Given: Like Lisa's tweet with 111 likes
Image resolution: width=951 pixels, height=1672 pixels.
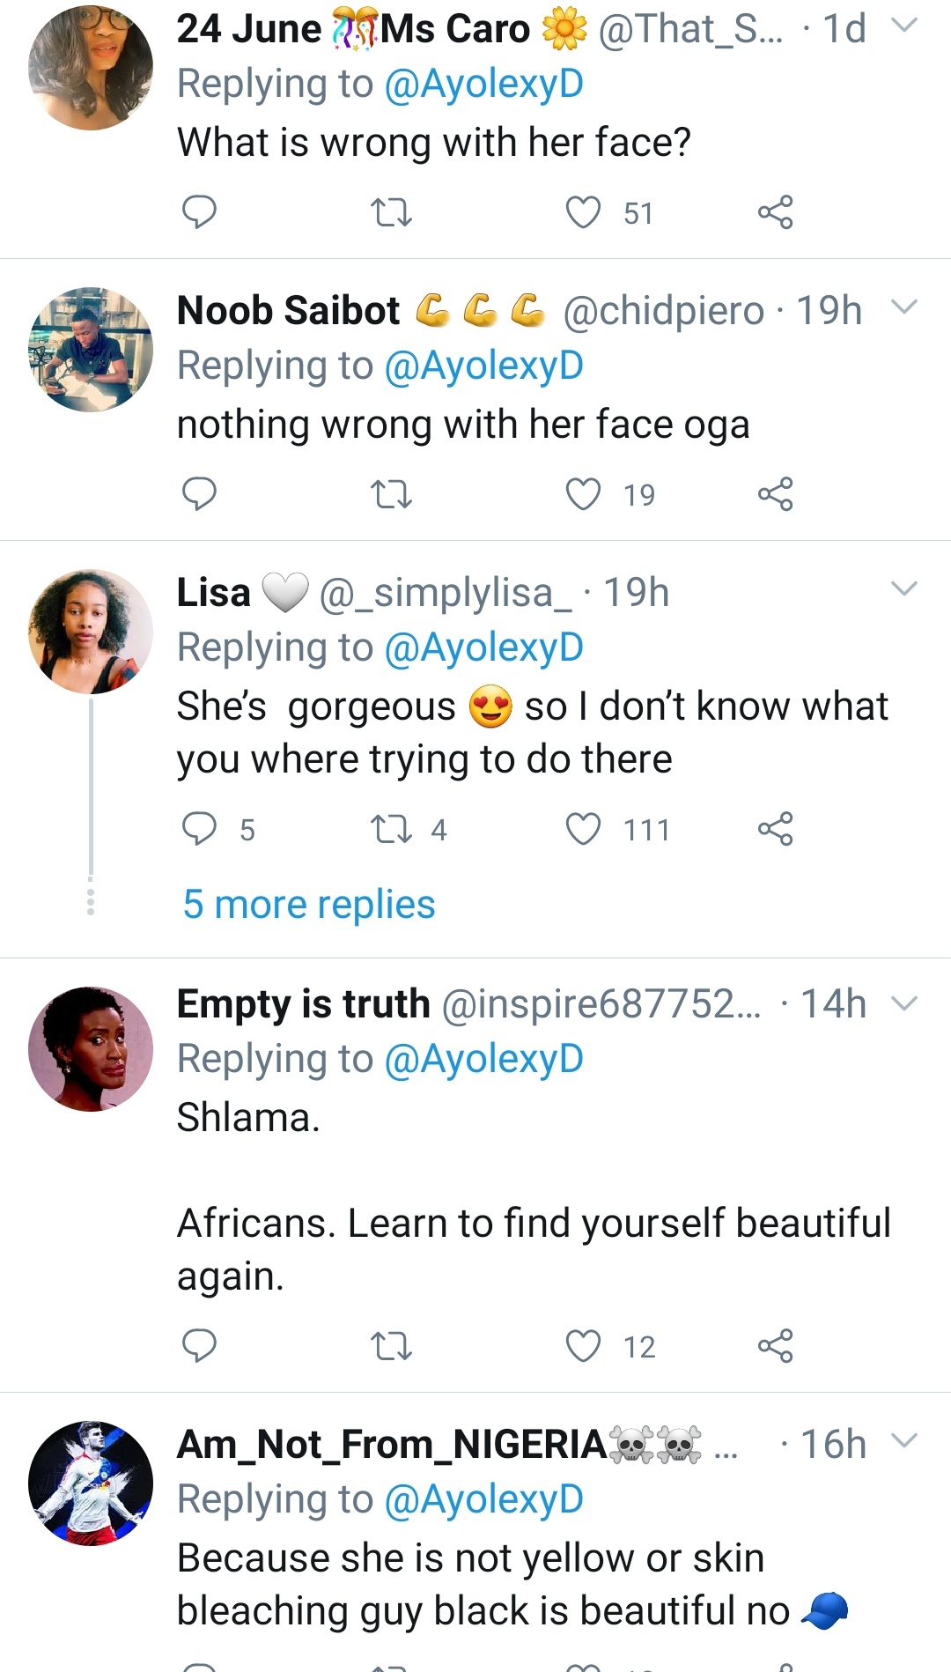Looking at the screenshot, I should point(583,829).
